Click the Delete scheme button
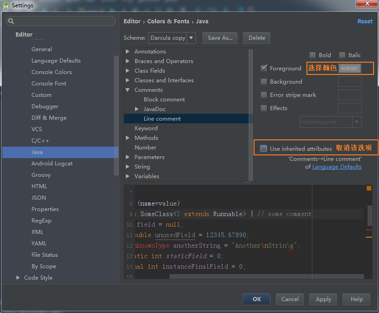Screen dimensions: 379x313 pyautogui.click(x=257, y=38)
